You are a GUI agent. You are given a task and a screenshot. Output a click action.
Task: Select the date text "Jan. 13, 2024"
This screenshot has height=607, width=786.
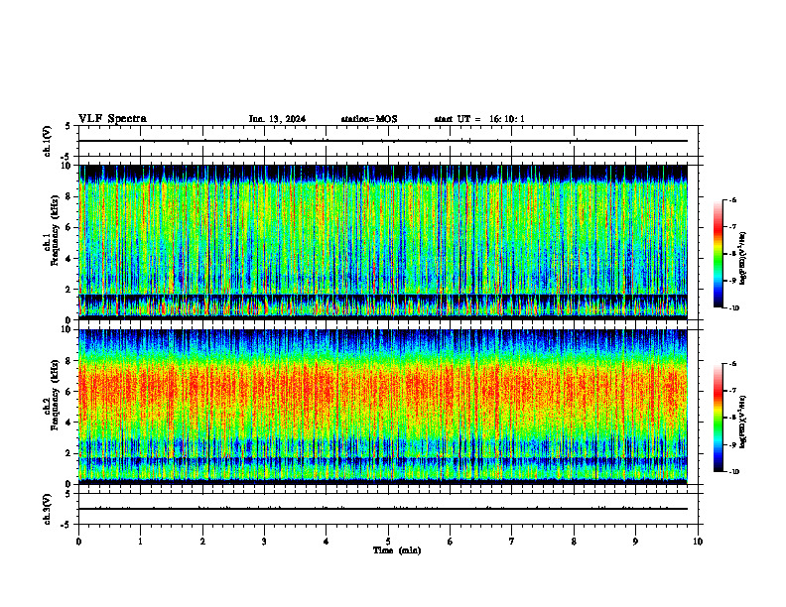click(277, 119)
